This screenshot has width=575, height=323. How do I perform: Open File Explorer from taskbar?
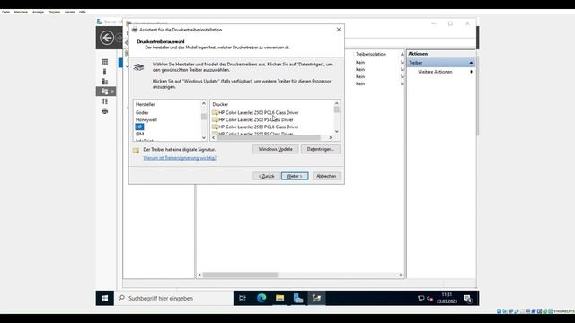pyautogui.click(x=279, y=298)
